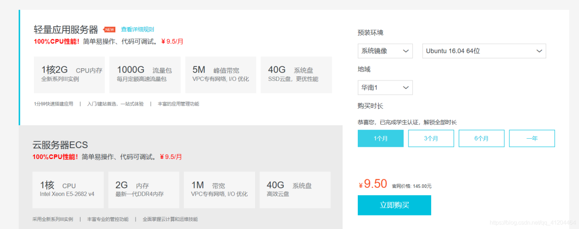Click the 1M 带宽 spec card
579x229 pixels.
[x=219, y=190]
